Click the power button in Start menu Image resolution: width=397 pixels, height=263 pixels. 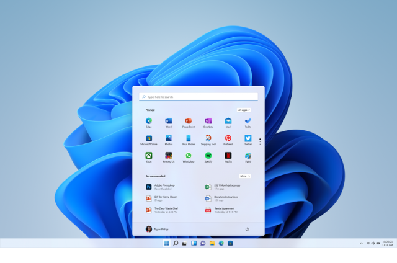click(x=247, y=229)
